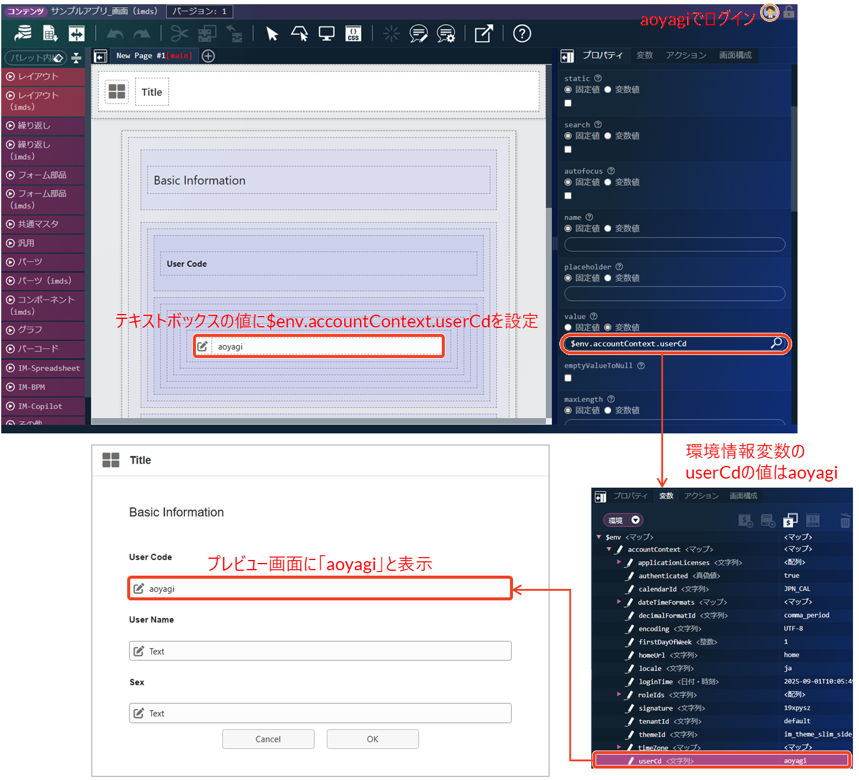Select 変数値 radio for placeholder
859x780 pixels.
tap(608, 278)
